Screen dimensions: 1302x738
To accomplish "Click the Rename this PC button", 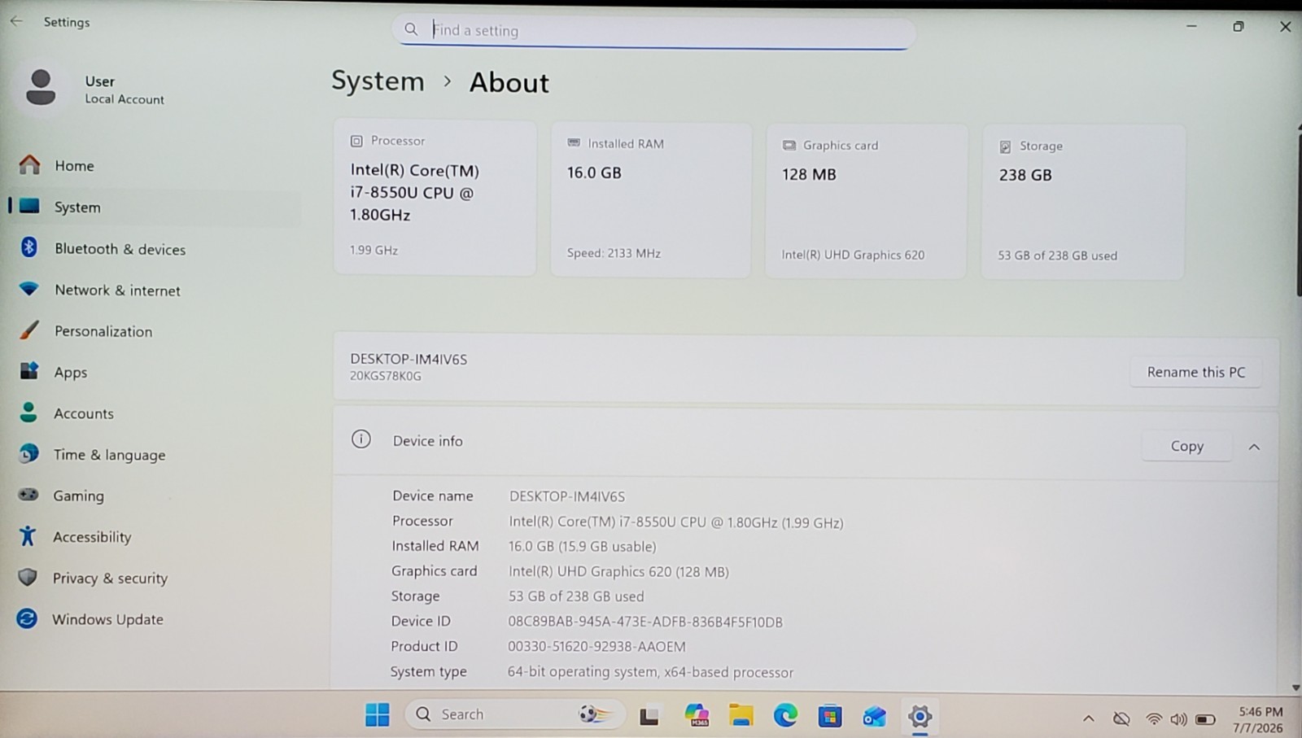I will click(x=1196, y=372).
